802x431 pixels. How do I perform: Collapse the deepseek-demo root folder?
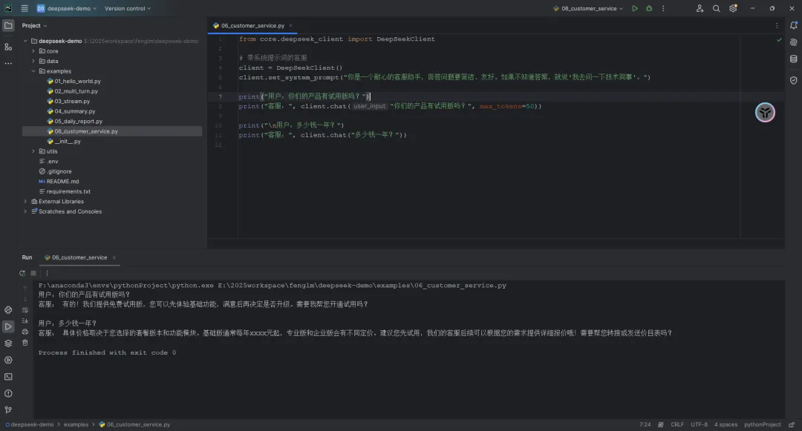[25, 41]
